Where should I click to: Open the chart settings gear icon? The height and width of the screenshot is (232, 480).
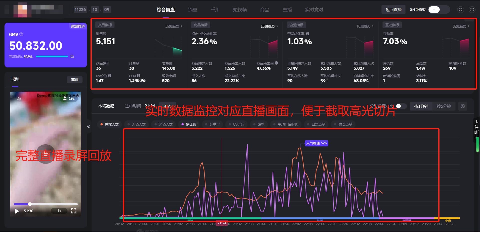(462, 106)
